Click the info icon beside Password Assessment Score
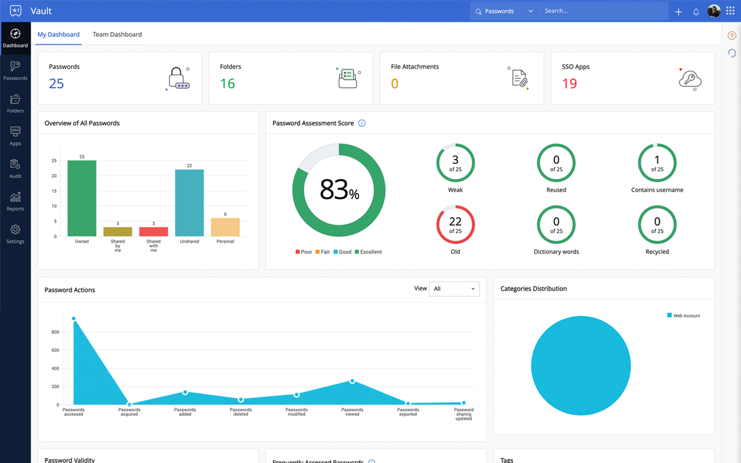This screenshot has width=741, height=463. coord(362,123)
